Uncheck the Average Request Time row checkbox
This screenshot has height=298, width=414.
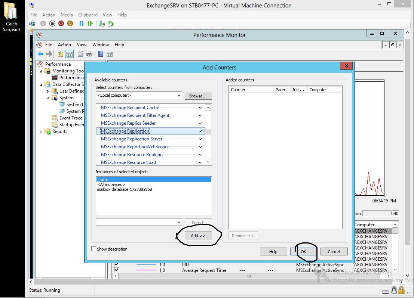pos(116,270)
